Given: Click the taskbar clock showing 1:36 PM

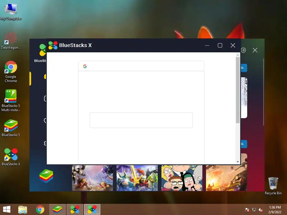Looking at the screenshot, I should [x=275, y=210].
